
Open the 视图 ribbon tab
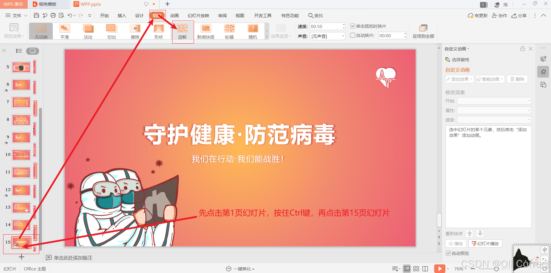point(240,15)
